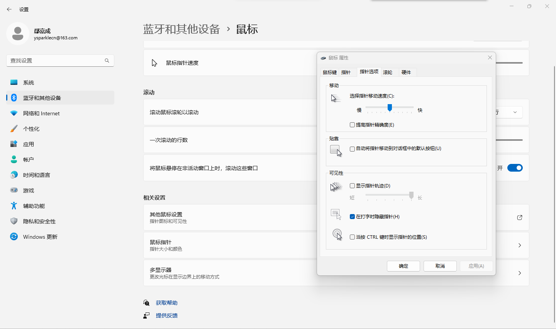Click the 应用(A) button
Viewport: 556px width, 329px height.
476,266
